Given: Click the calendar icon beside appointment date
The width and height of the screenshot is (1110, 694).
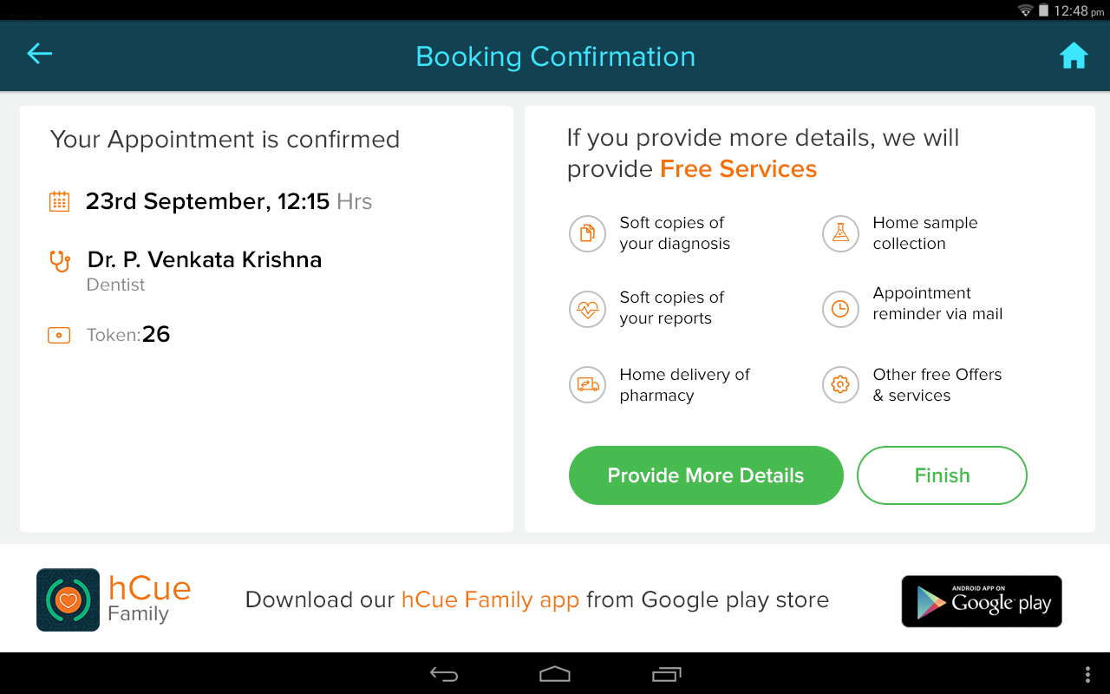Looking at the screenshot, I should click(x=59, y=202).
